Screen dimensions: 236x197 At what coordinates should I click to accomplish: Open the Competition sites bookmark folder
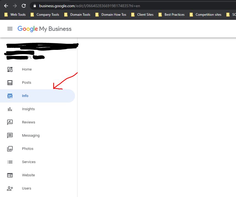coord(205,15)
